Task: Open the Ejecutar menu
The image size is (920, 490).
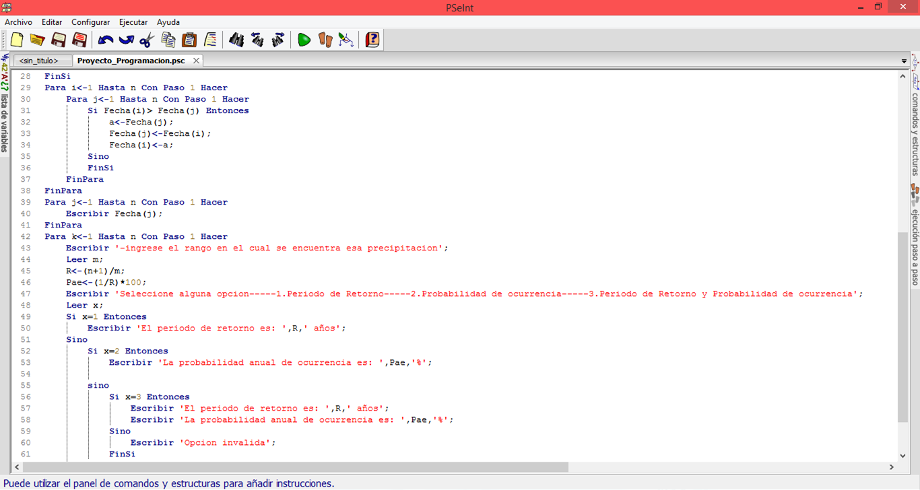Action: [133, 22]
